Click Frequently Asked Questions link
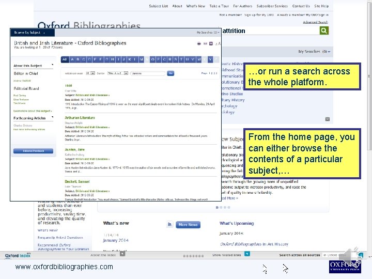This screenshot has width=372, height=279. tap(60, 238)
